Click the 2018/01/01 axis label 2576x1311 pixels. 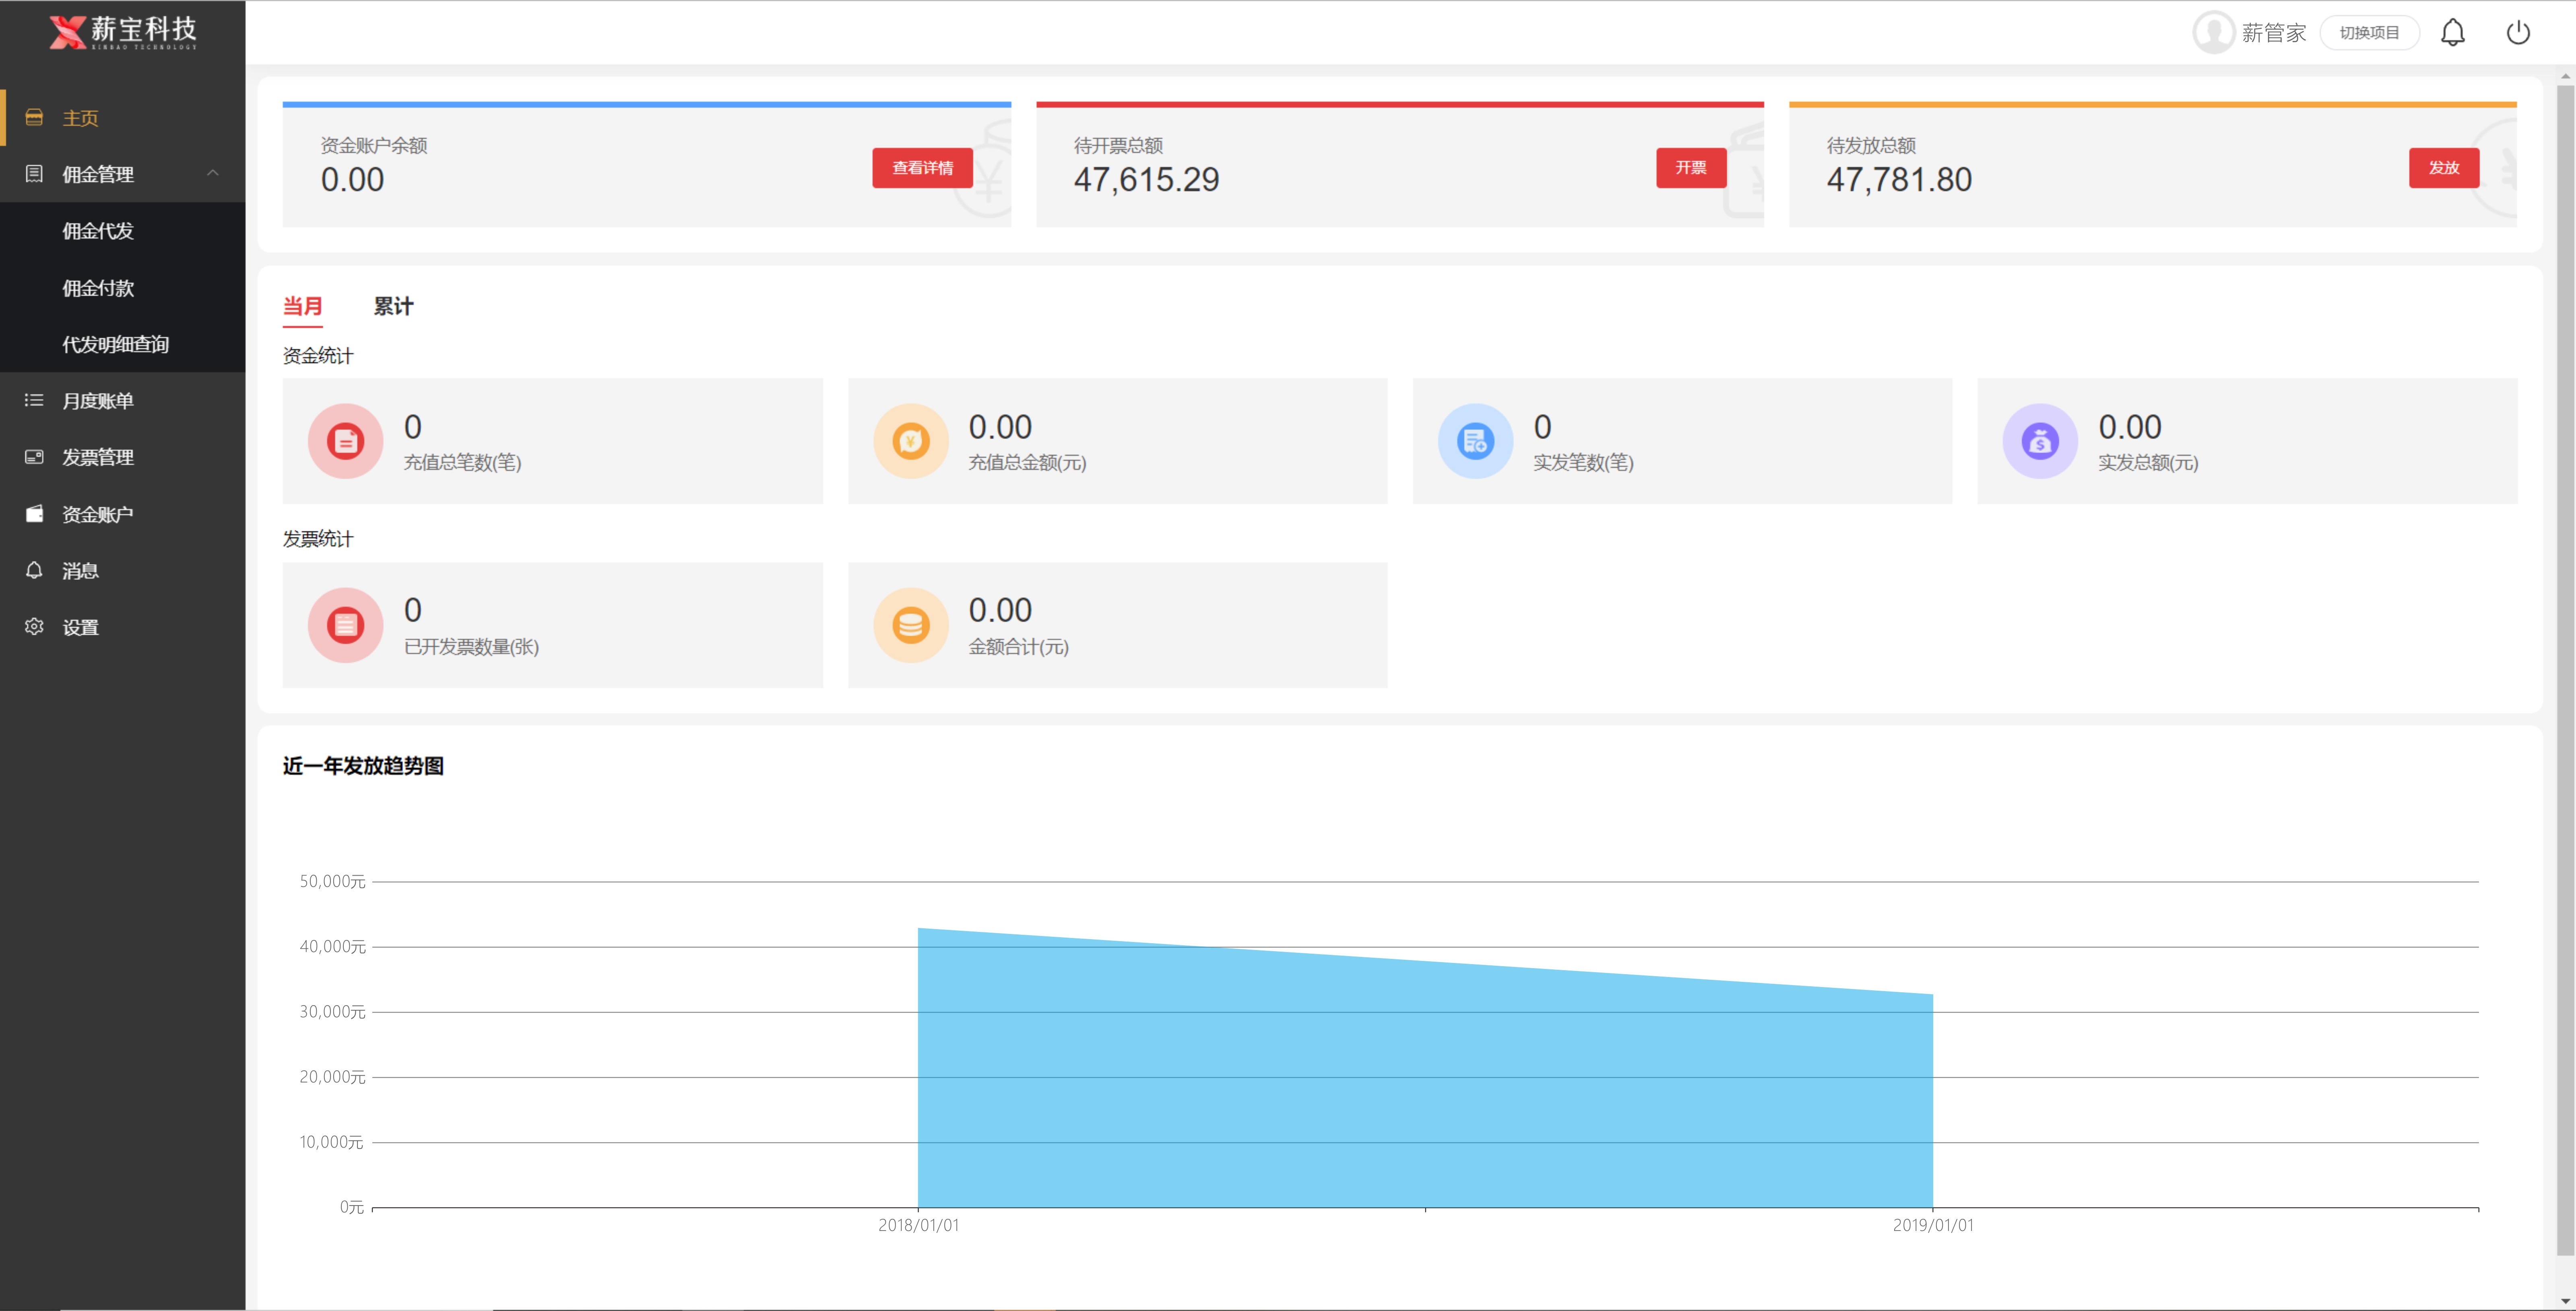click(918, 1225)
